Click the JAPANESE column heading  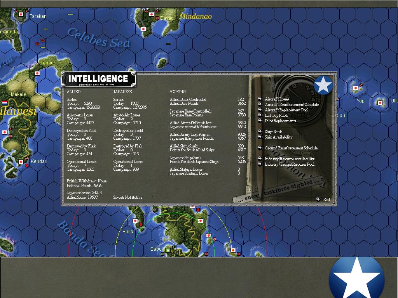(x=122, y=92)
